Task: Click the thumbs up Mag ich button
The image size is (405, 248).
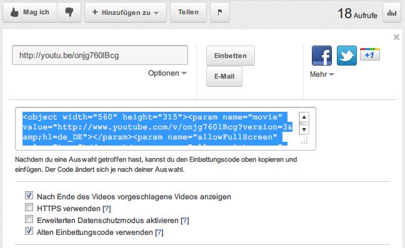Action: pyautogui.click(x=30, y=12)
